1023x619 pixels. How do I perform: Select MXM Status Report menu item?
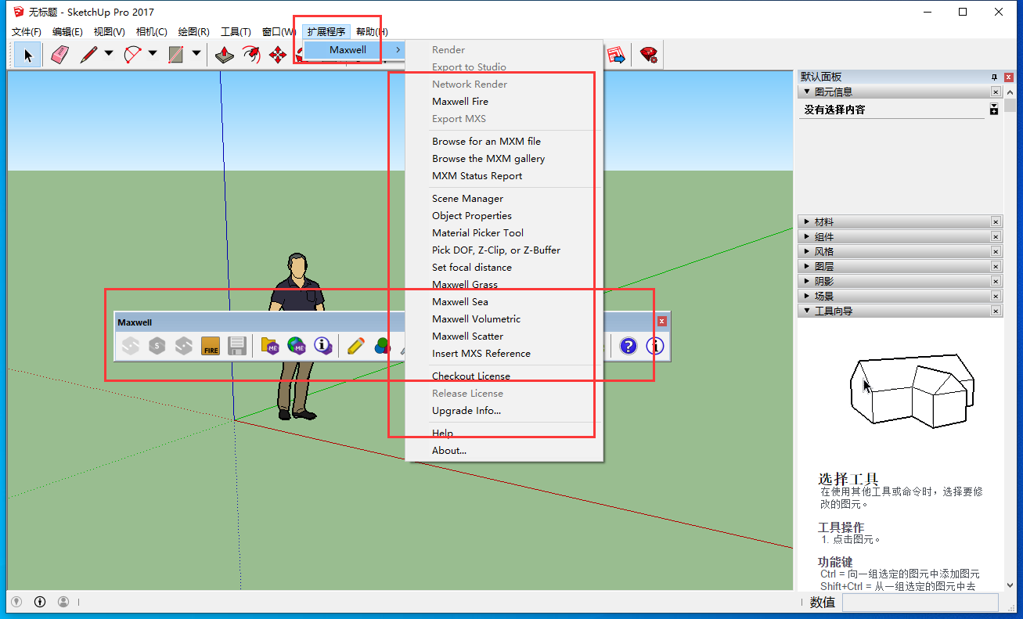tap(504, 176)
